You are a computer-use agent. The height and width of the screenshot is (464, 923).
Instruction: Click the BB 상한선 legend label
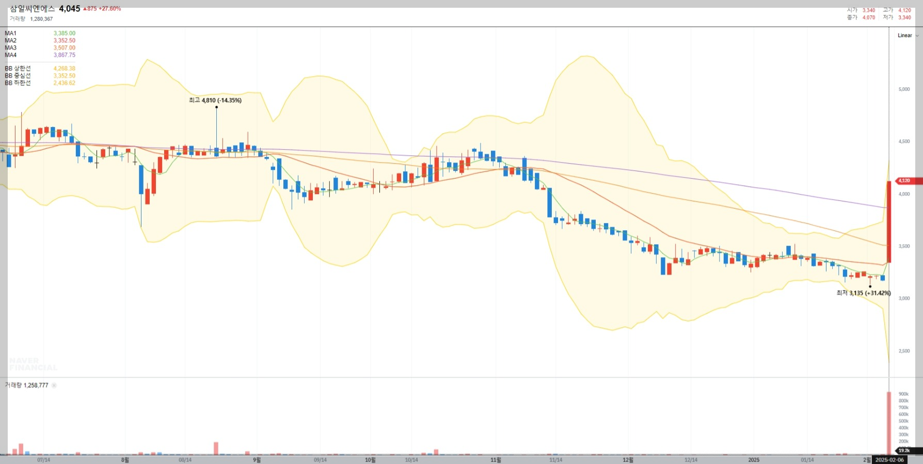pos(18,69)
